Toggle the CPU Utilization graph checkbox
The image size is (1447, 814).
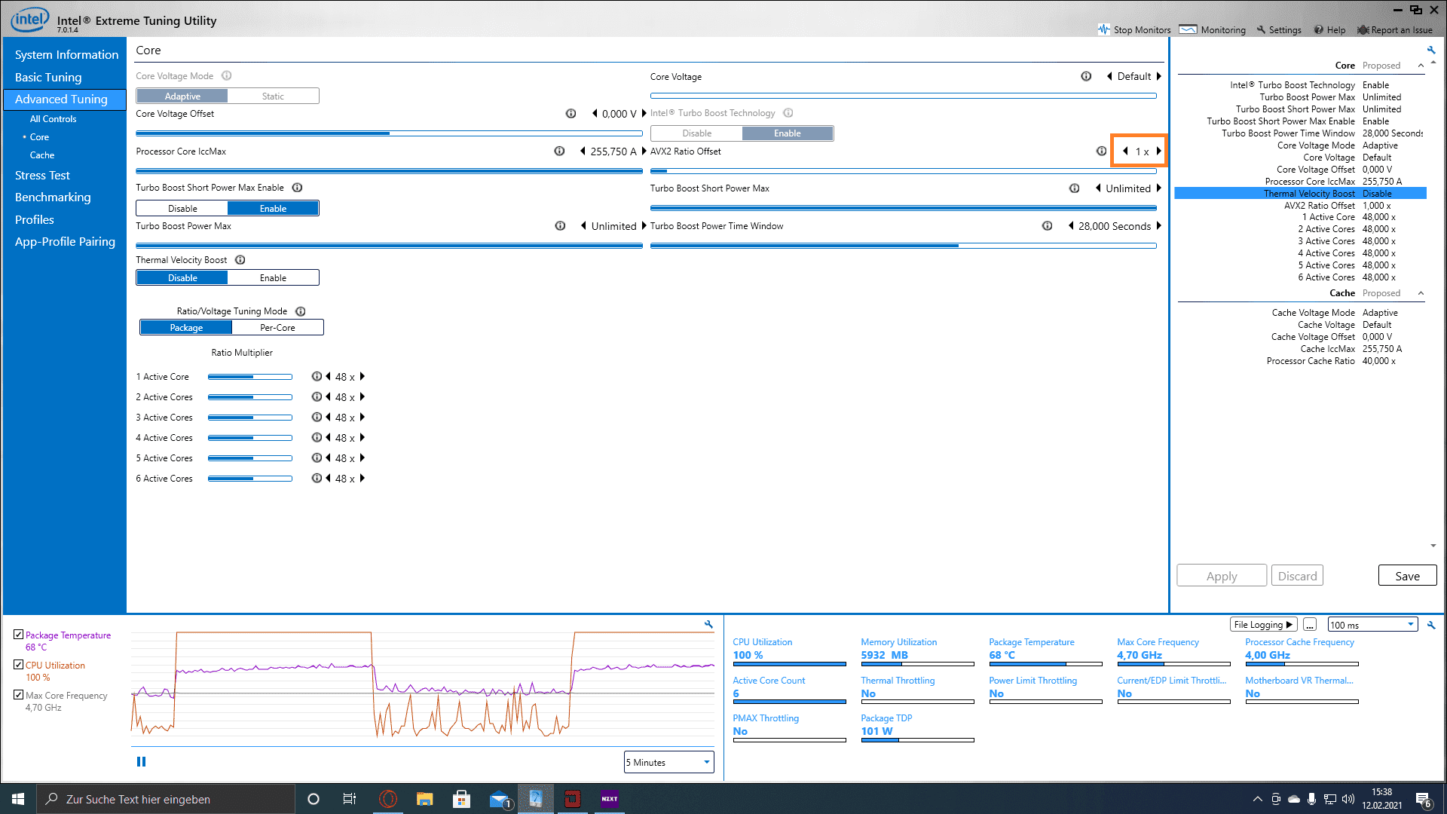(18, 665)
